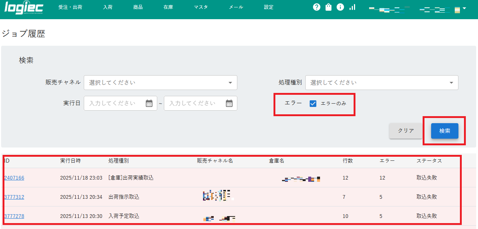Screen dimensions: 478x229
Task: Uncheck the エラーのみ checkbox
Action: click(x=313, y=104)
